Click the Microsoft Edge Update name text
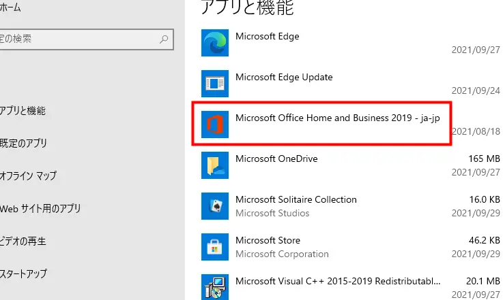Image resolution: width=503 pixels, height=300 pixels. [284, 77]
